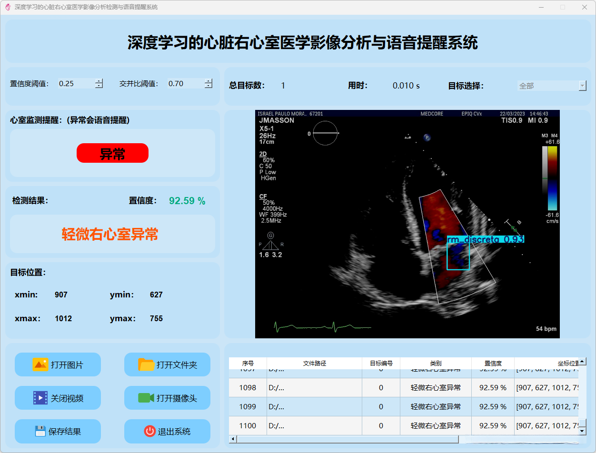Viewport: 596px width, 453px height.
Task: Click the 用时 value 0.010 s
Action: [406, 86]
